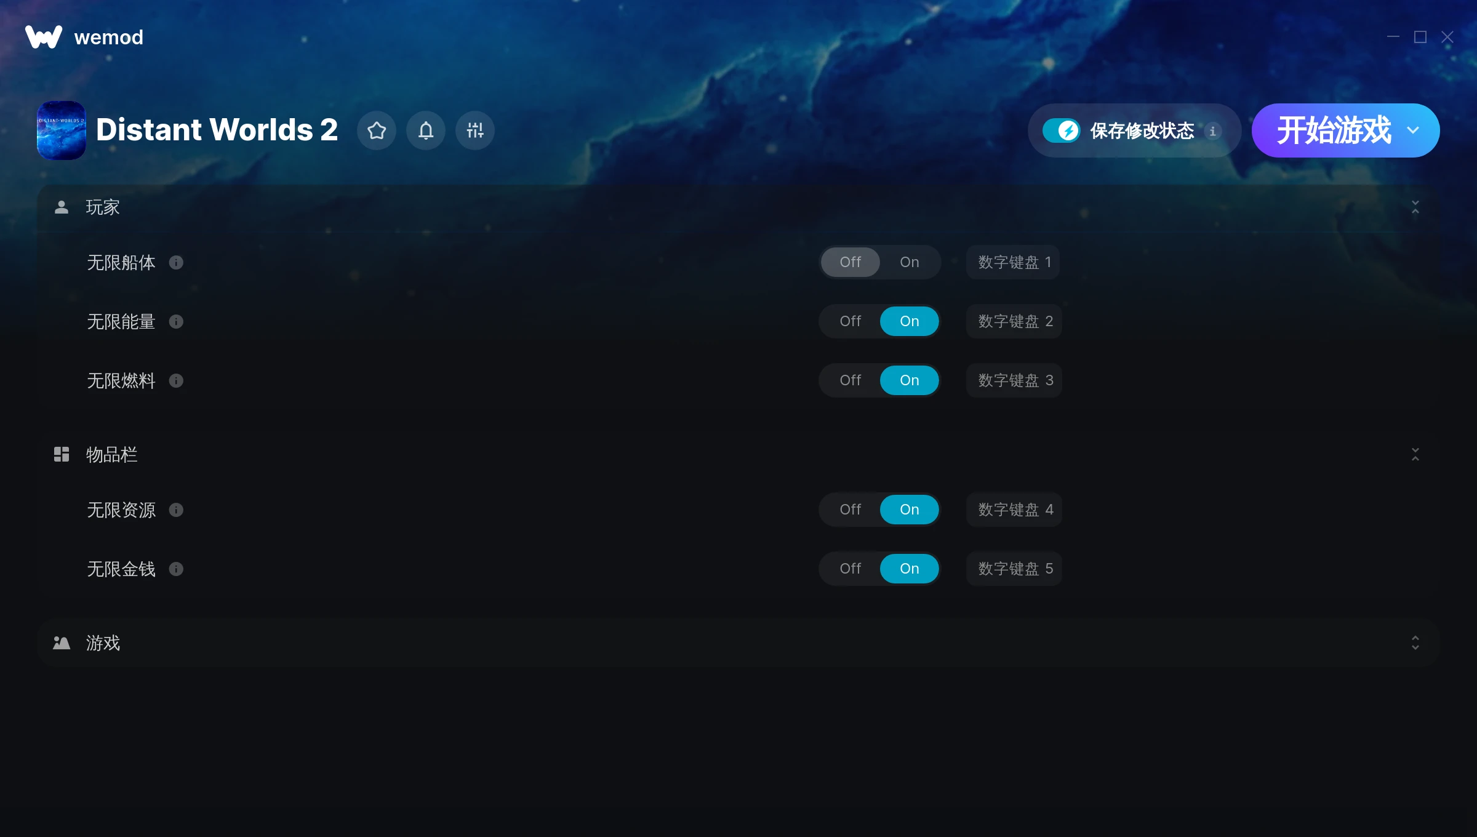Toggle the 保存修改状态 switch
This screenshot has width=1477, height=837.
(x=1061, y=130)
